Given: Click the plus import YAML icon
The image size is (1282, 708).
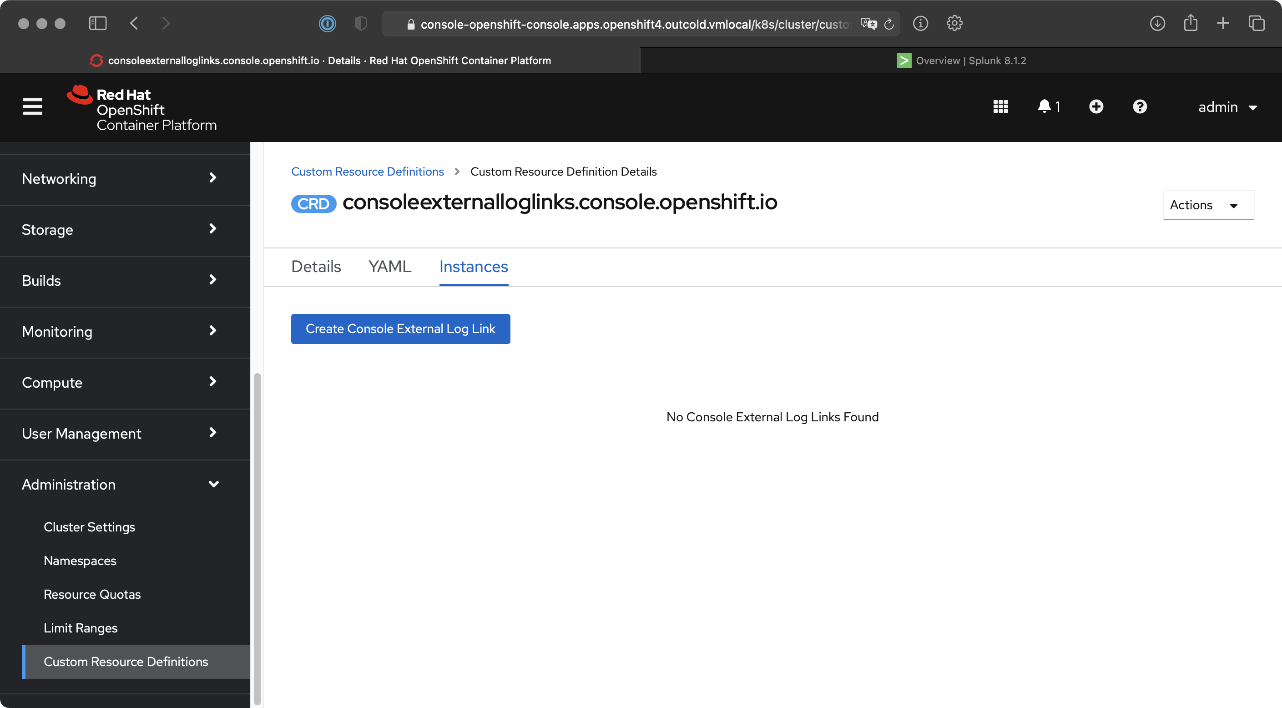Looking at the screenshot, I should (1096, 106).
